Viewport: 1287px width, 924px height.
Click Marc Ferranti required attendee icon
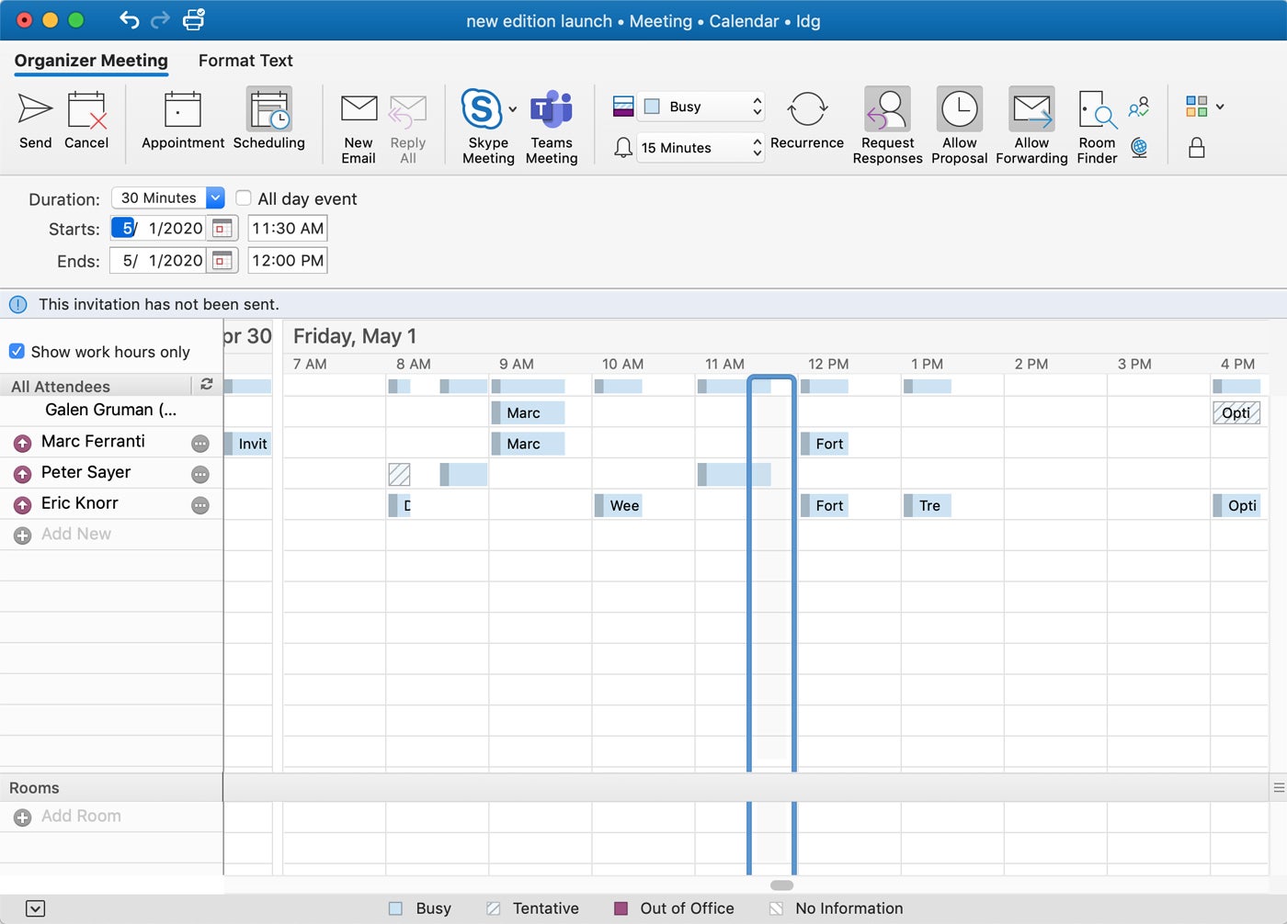coord(23,444)
